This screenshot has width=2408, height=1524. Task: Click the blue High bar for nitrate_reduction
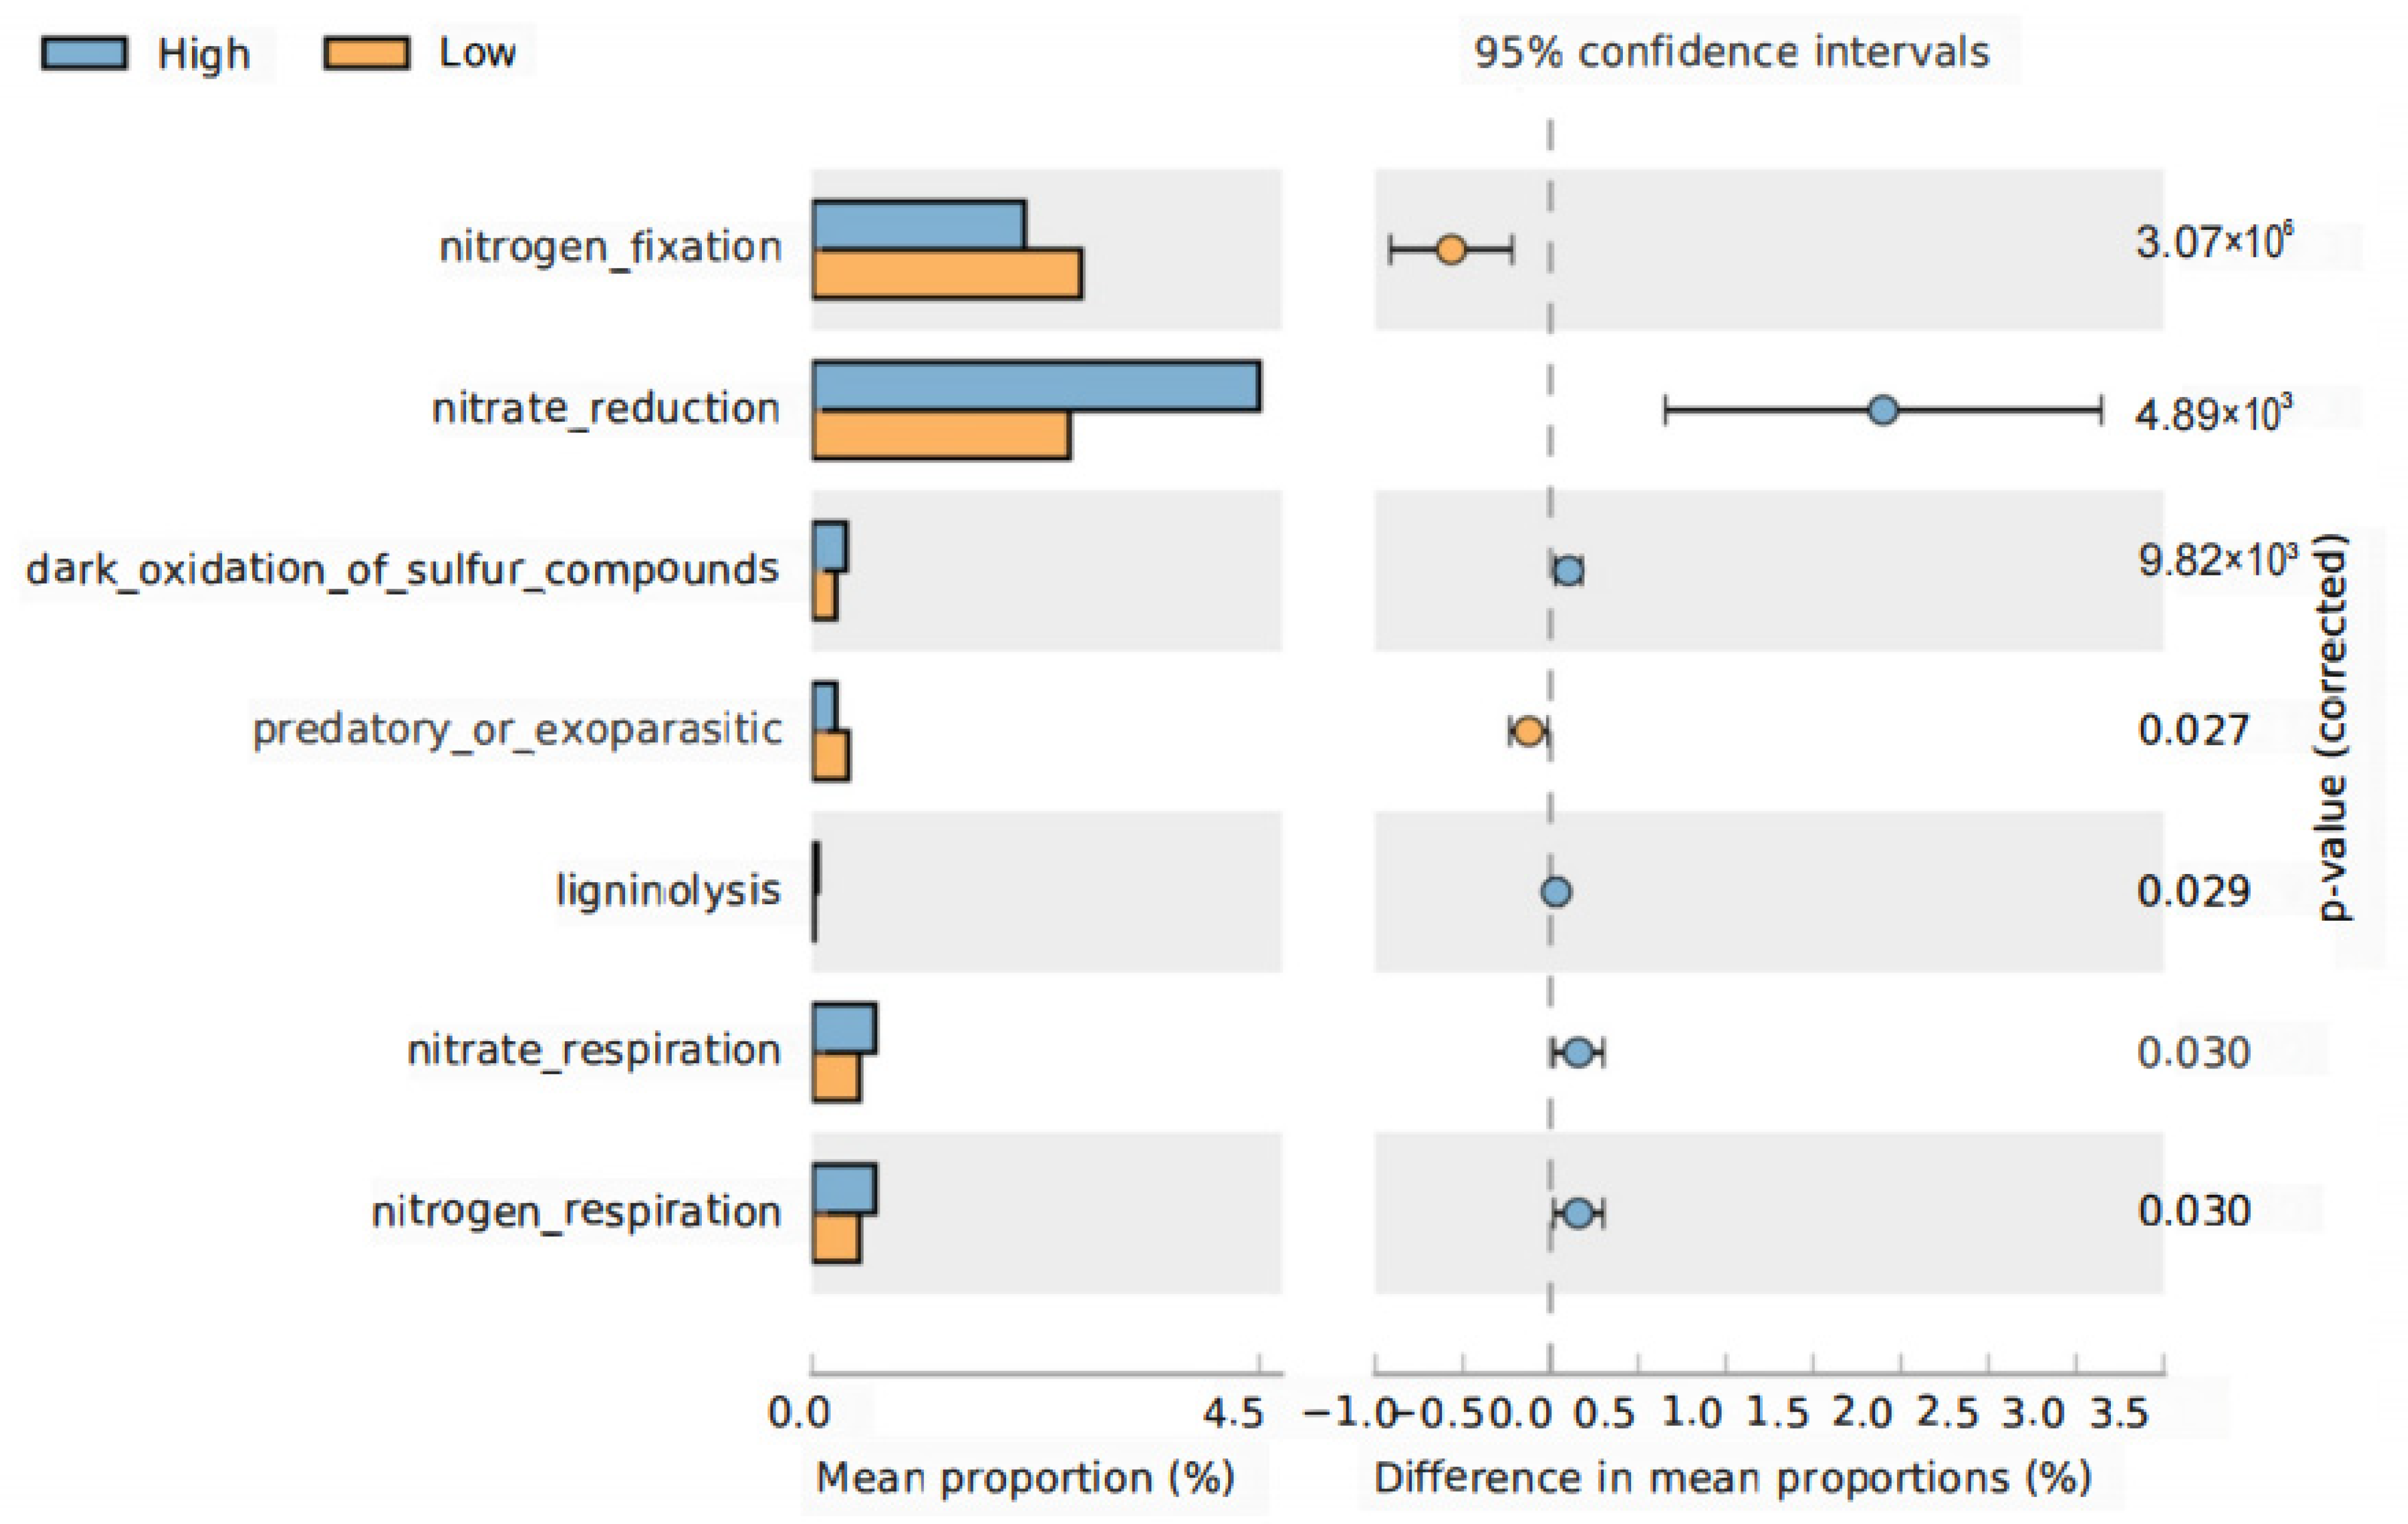pos(1035,386)
